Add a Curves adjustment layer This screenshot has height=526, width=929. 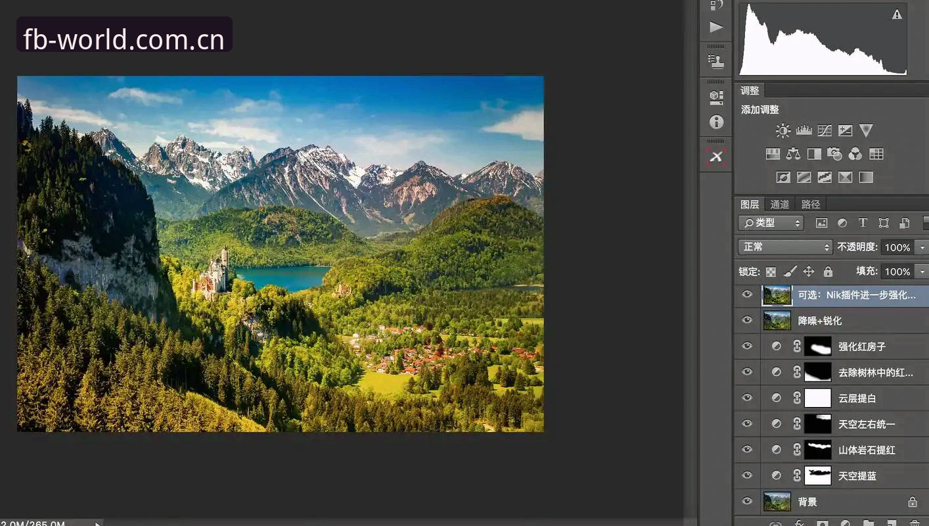(825, 131)
